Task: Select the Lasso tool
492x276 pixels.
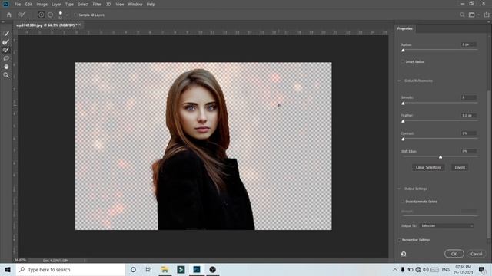Action: point(6,58)
